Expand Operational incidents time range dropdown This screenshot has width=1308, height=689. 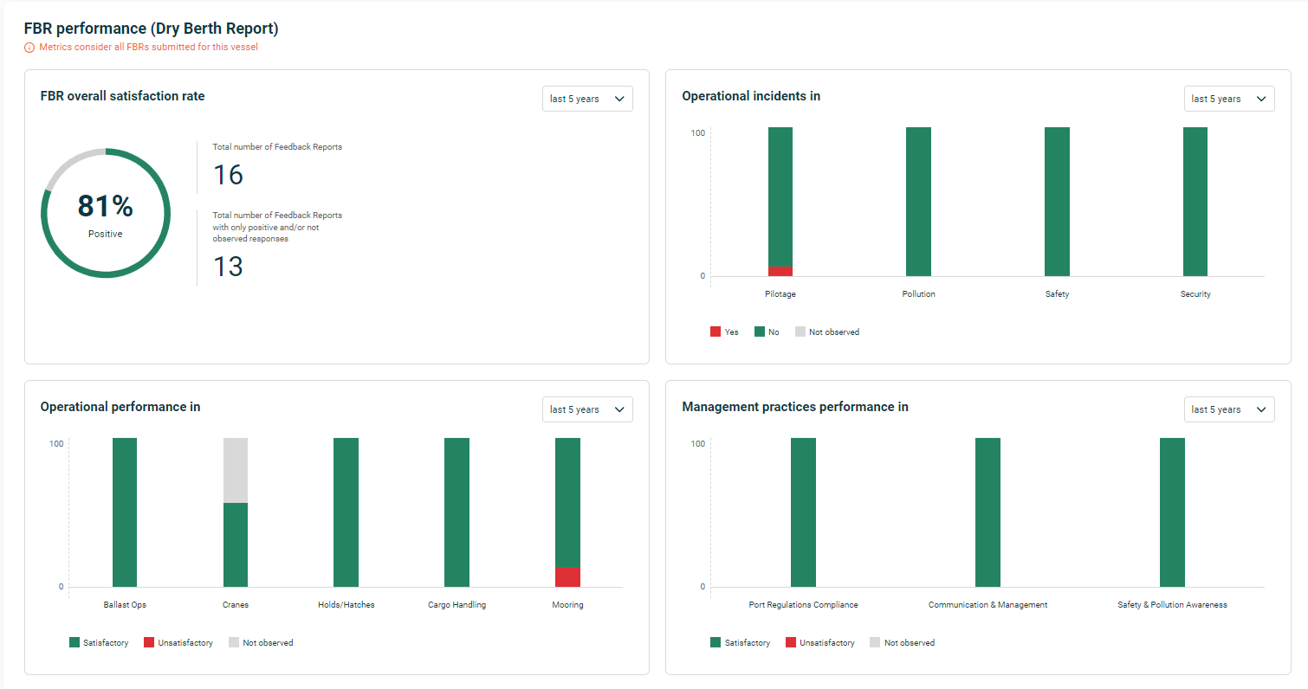click(1228, 99)
